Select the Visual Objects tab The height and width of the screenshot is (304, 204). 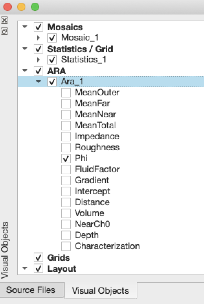[x=101, y=290]
